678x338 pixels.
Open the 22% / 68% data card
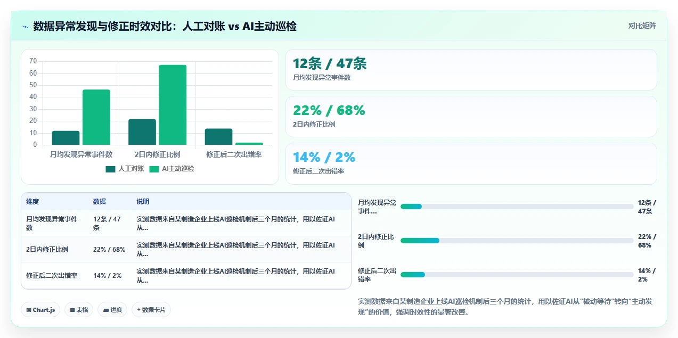471,117
